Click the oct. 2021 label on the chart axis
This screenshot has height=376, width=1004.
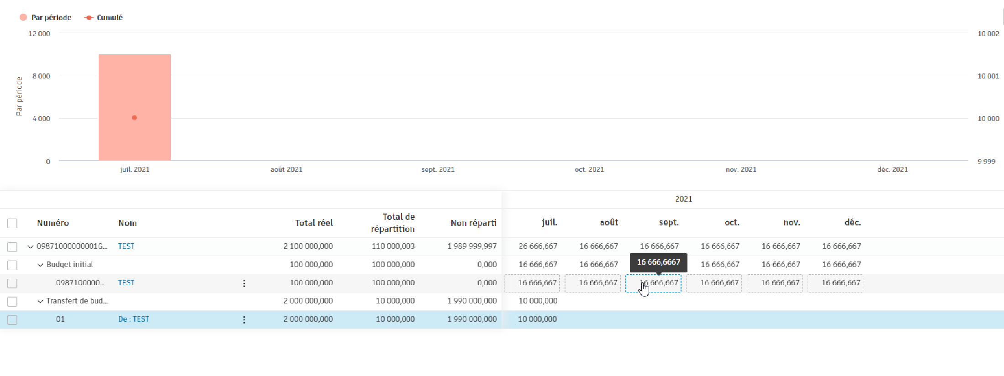(589, 170)
